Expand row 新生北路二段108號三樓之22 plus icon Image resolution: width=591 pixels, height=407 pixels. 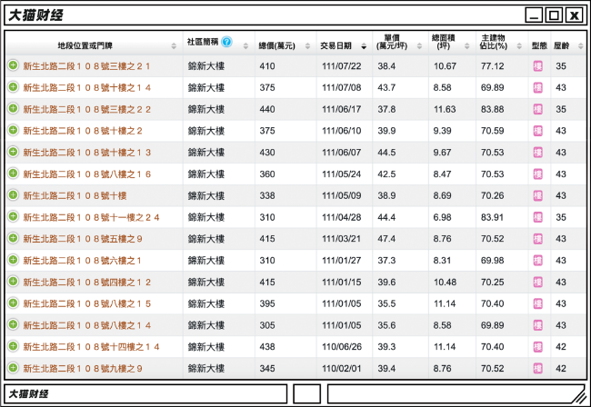click(14, 108)
